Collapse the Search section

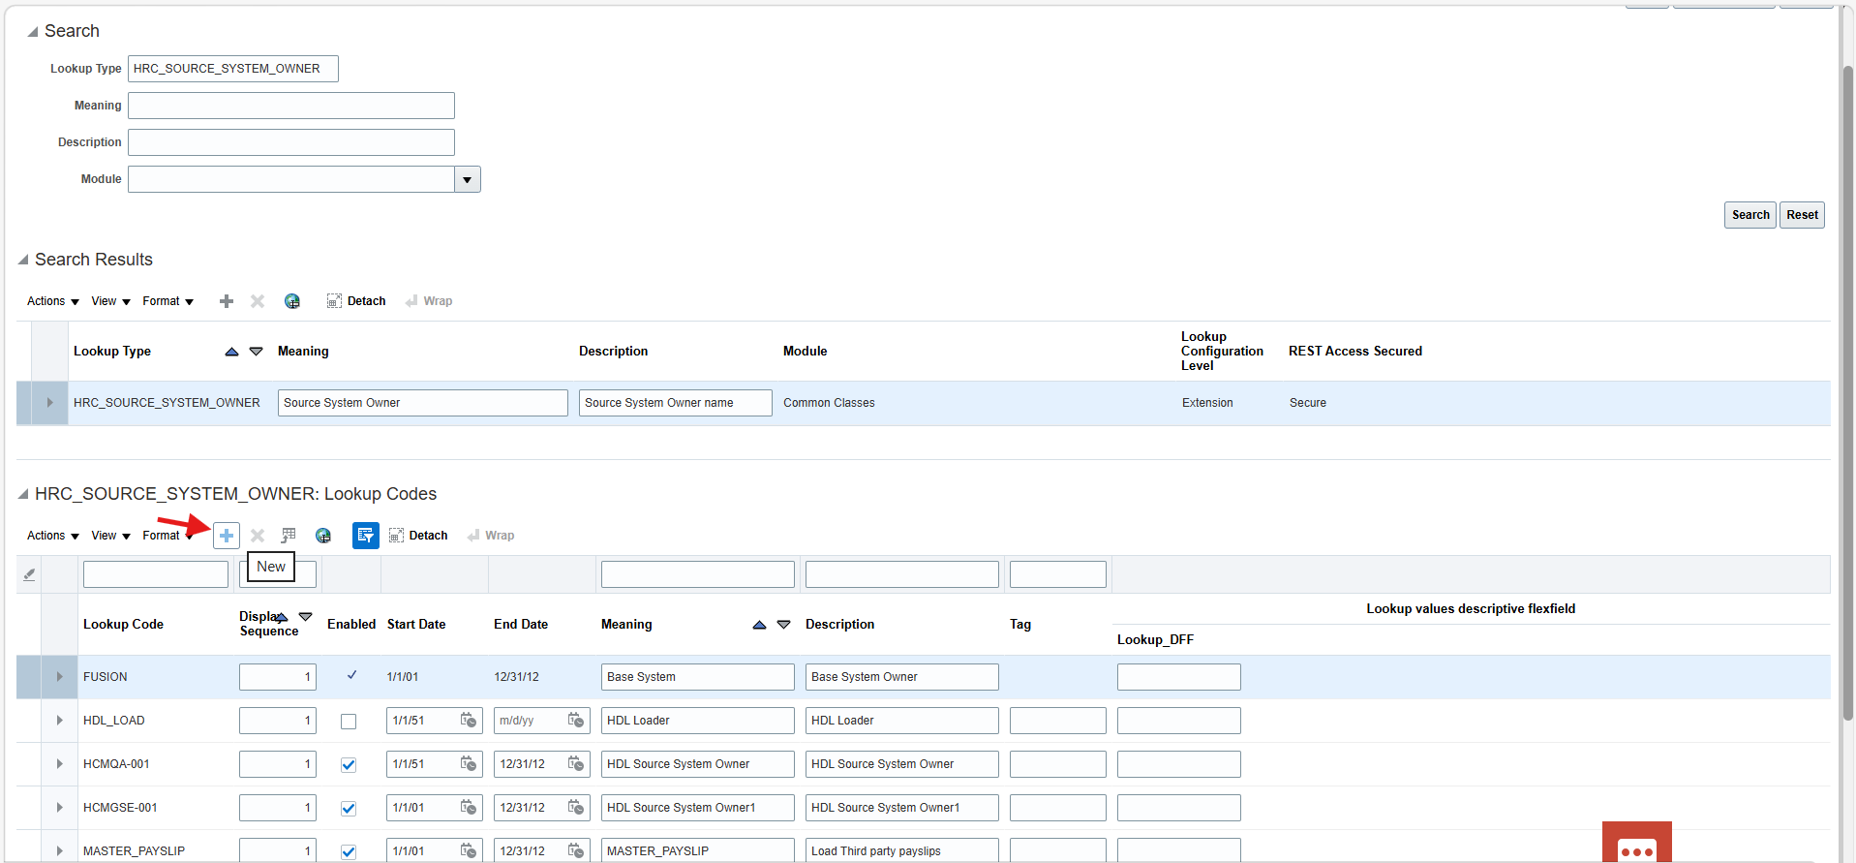(33, 32)
